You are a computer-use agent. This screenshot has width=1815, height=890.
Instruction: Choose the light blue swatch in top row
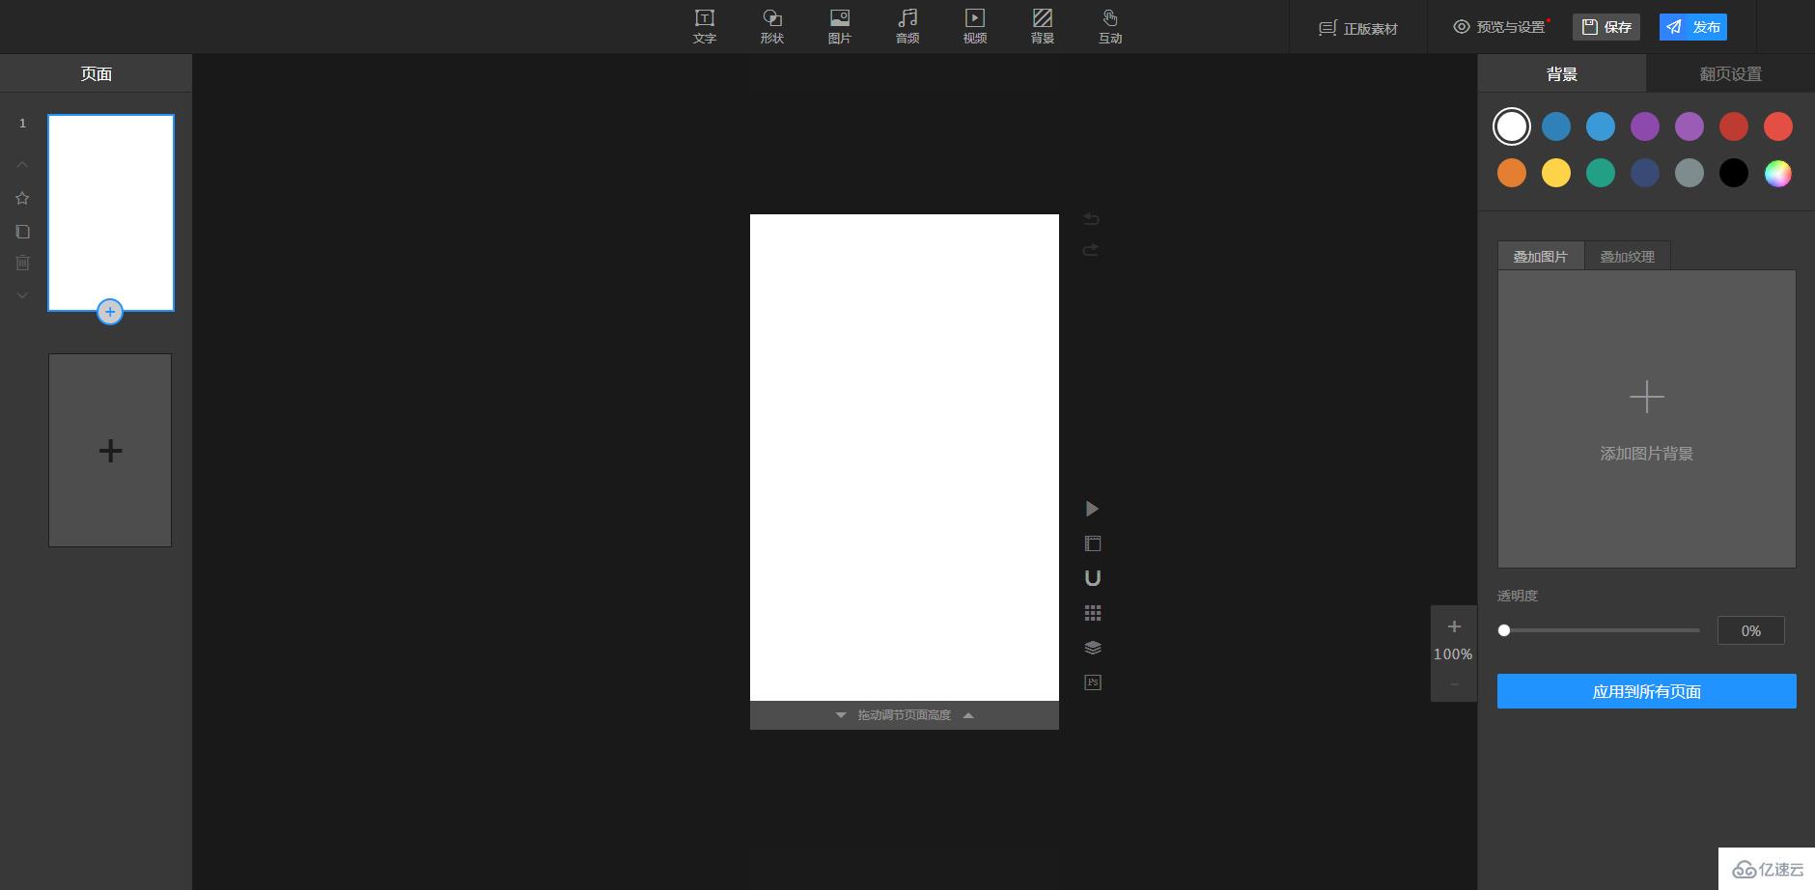[1601, 126]
